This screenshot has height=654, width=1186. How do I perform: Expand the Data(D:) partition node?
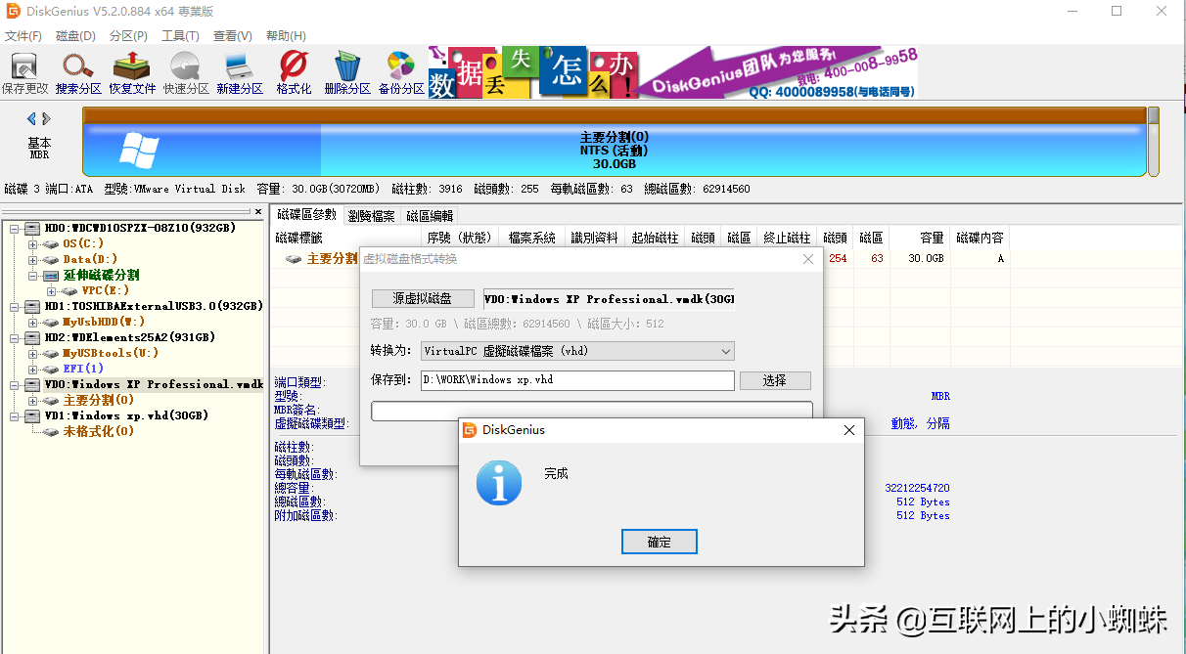coord(32,259)
